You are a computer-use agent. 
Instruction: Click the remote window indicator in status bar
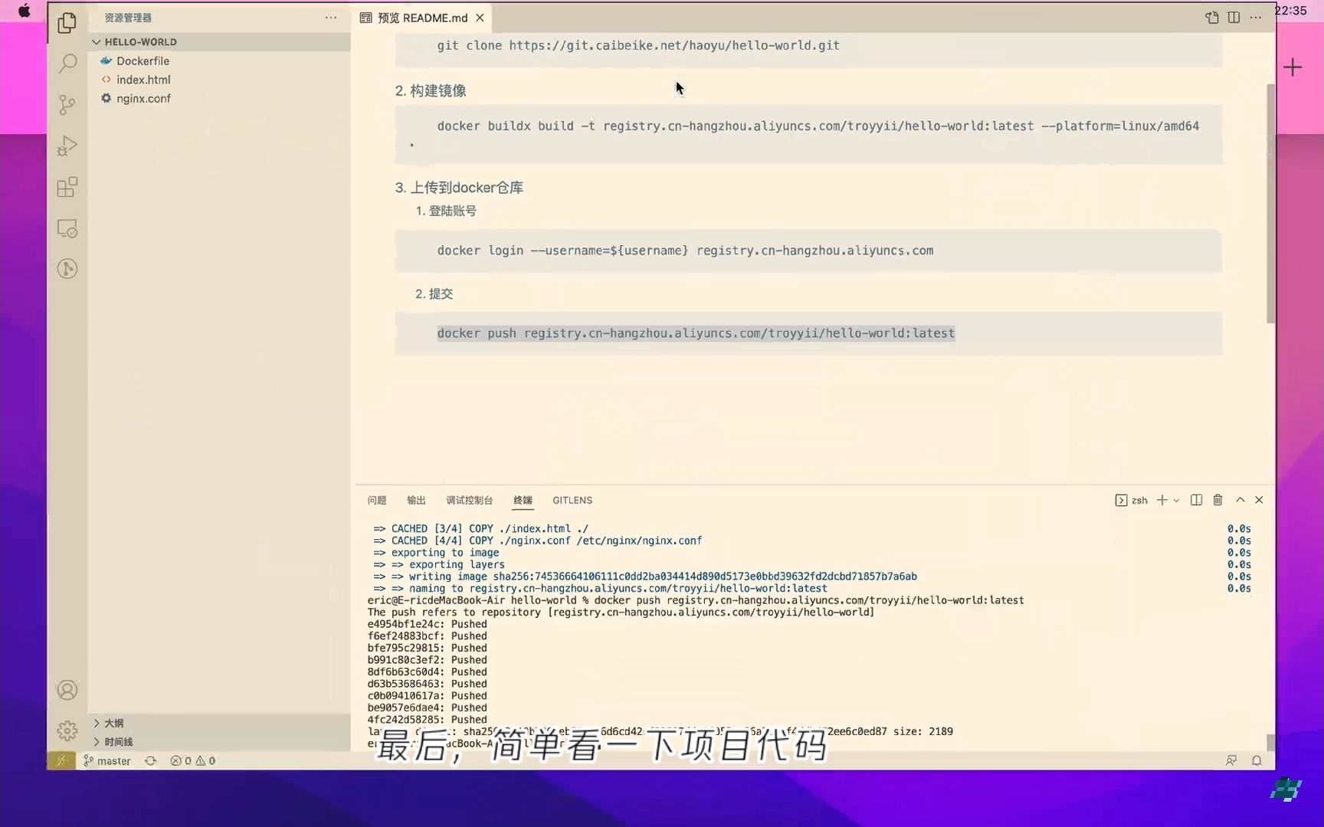pos(61,760)
